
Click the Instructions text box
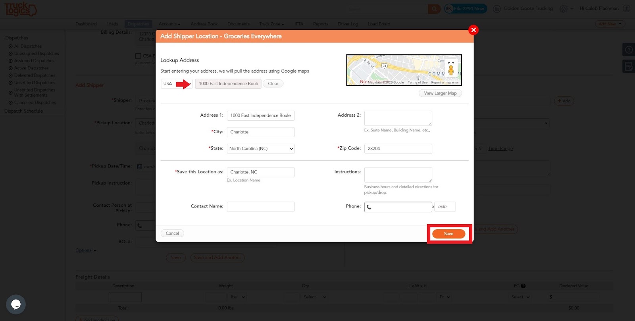pos(398,175)
